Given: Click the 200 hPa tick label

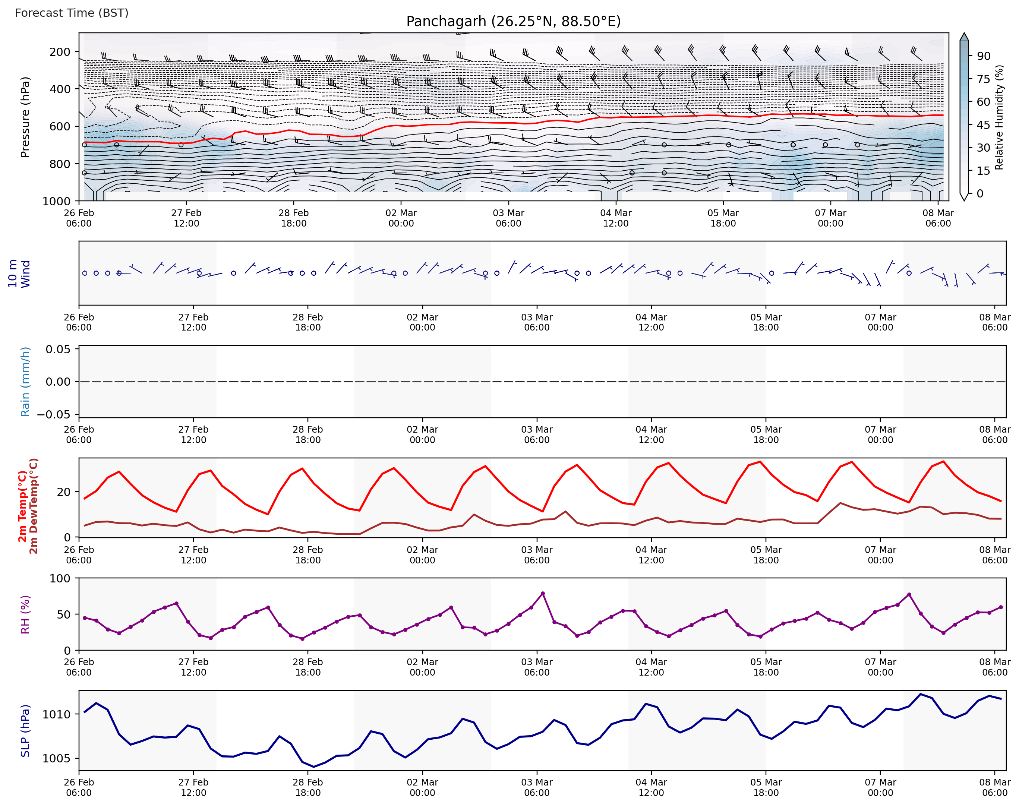Looking at the screenshot, I should [x=60, y=52].
